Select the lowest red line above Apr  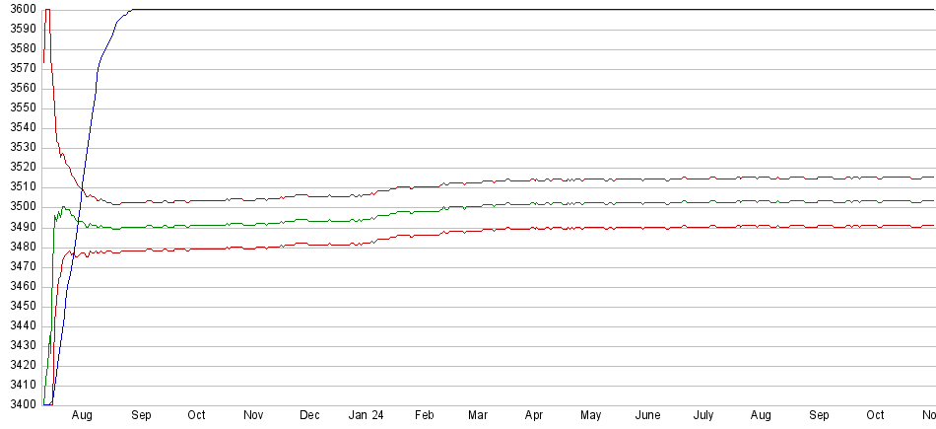pos(534,228)
